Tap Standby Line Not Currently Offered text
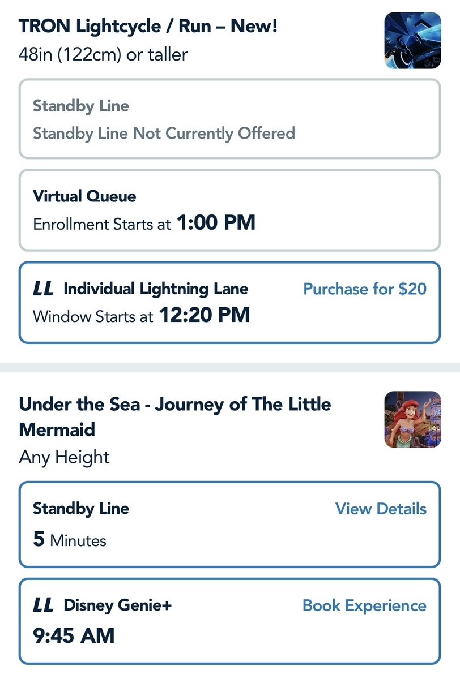Screen dimensions: 460x679 [164, 134]
